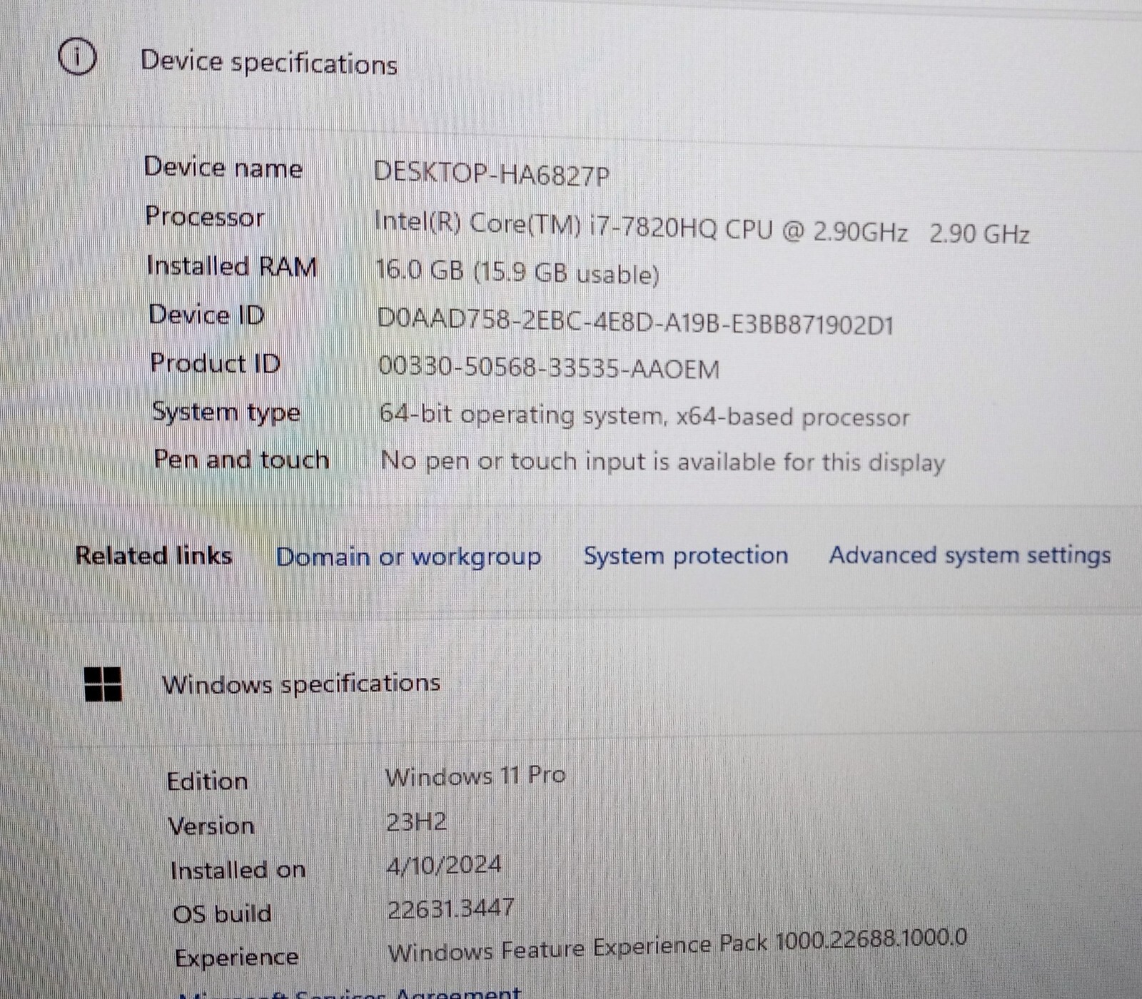The height and width of the screenshot is (999, 1142).
Task: Click the Windows specifications heading
Action: pos(301,684)
